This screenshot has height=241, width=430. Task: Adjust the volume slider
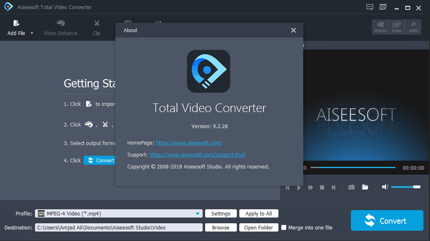pyautogui.click(x=407, y=187)
